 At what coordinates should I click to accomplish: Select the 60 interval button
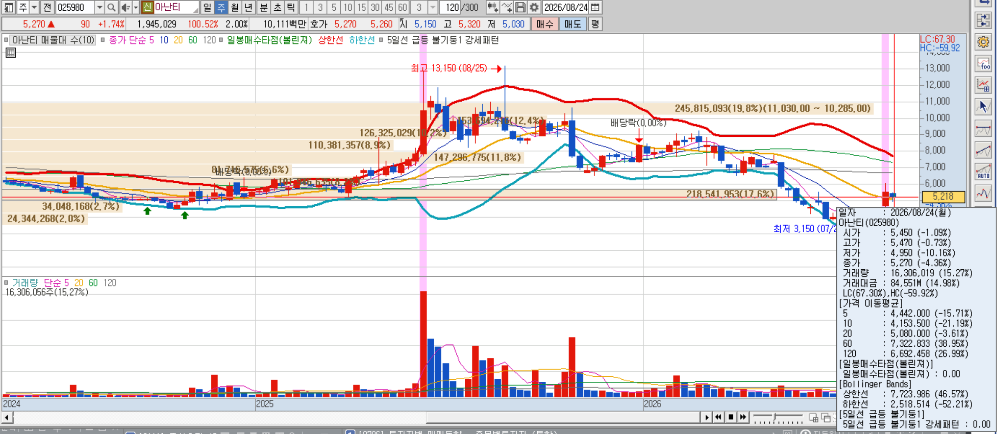[403, 7]
